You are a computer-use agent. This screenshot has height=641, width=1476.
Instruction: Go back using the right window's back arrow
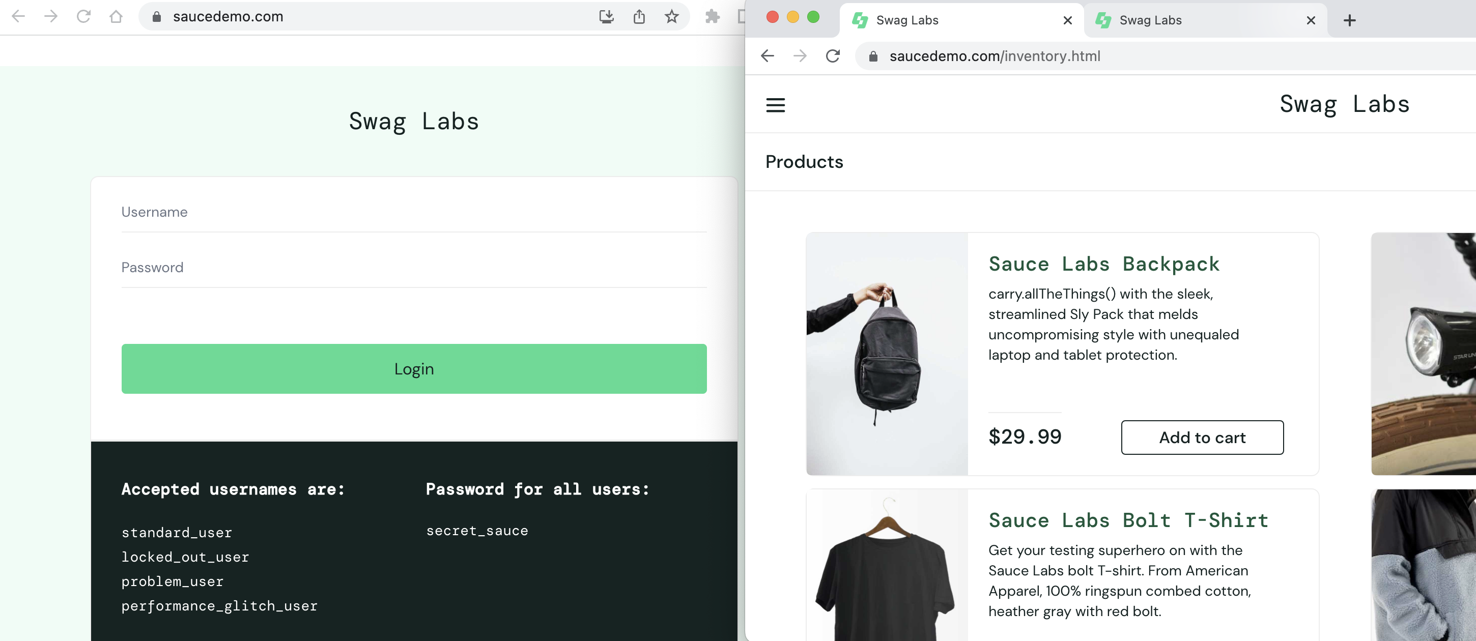[x=767, y=56]
